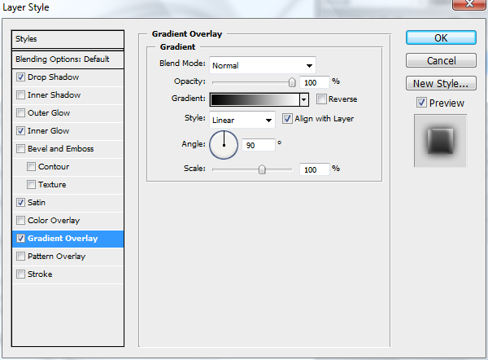Viewport: 488px width, 360px height.
Task: Open Drop Shadow settings label
Action: pyautogui.click(x=53, y=77)
